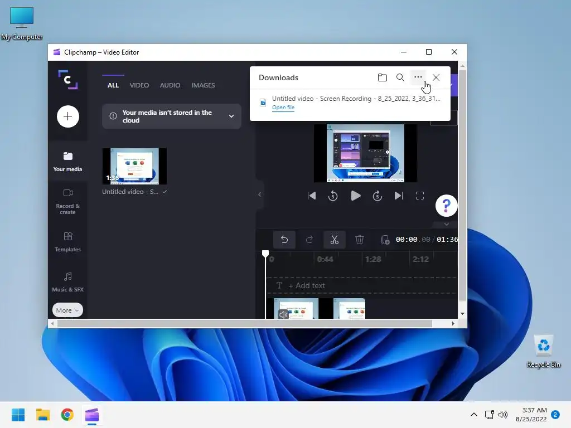Select the Untitled video media thumbnail

coord(134,166)
